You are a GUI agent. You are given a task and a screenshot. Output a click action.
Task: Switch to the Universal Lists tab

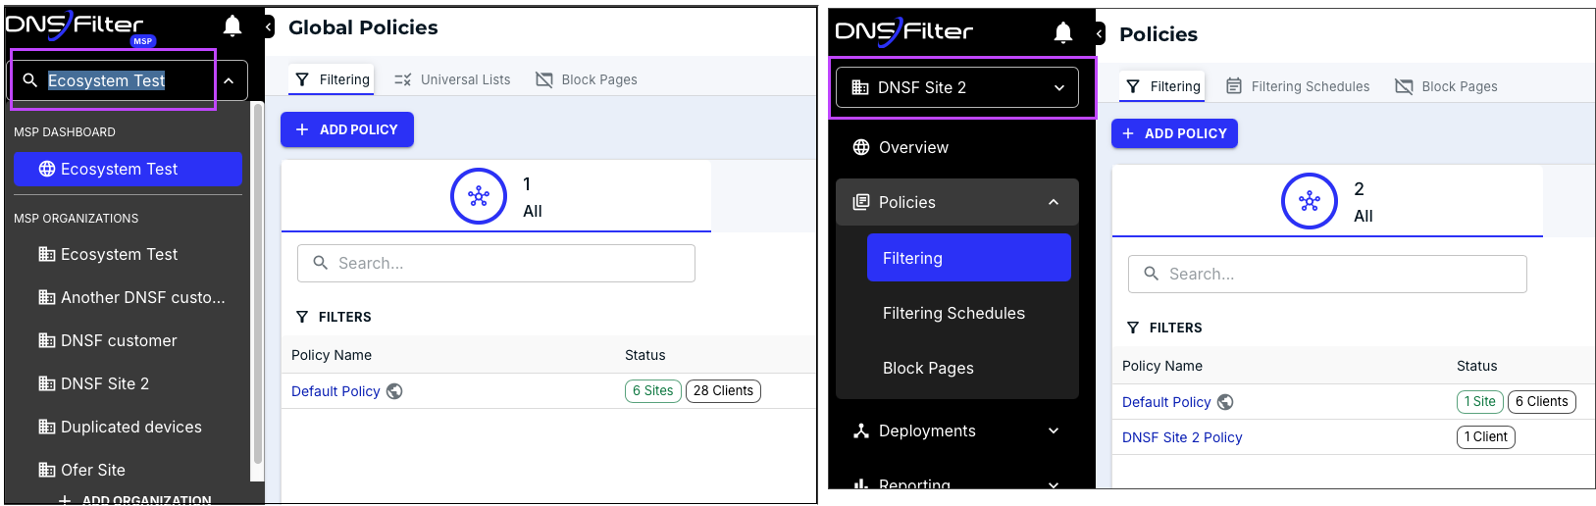452,79
